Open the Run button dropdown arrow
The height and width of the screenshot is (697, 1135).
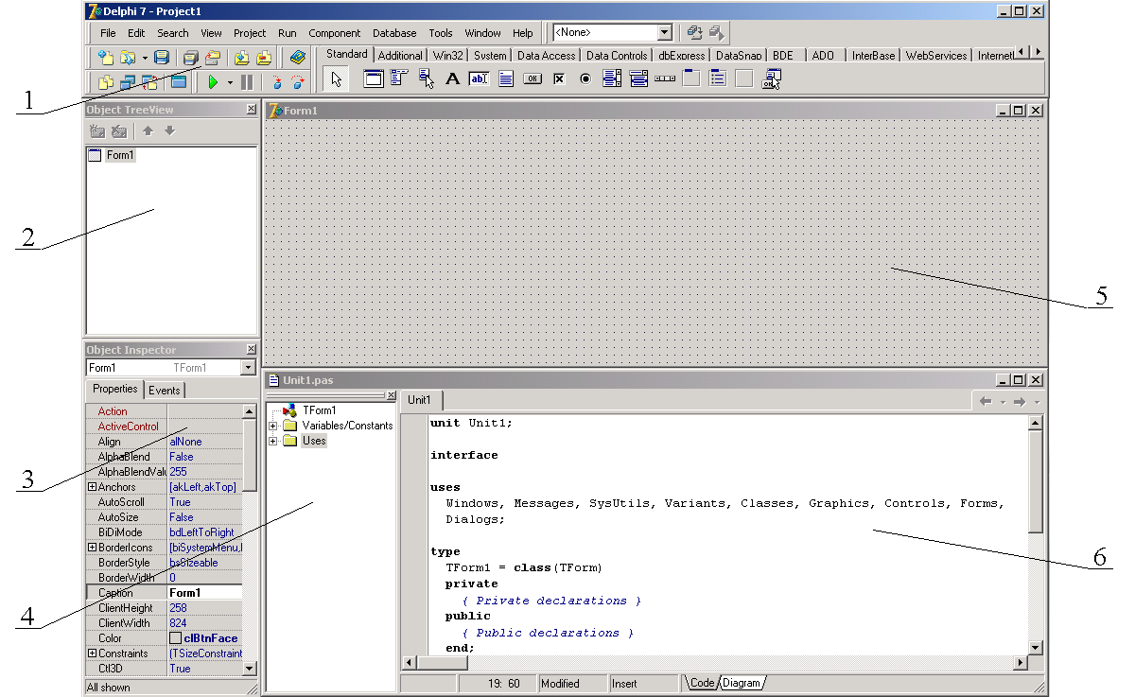(x=230, y=82)
